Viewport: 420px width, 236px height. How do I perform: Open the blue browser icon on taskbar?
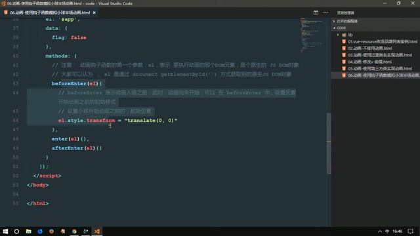tap(40, 231)
